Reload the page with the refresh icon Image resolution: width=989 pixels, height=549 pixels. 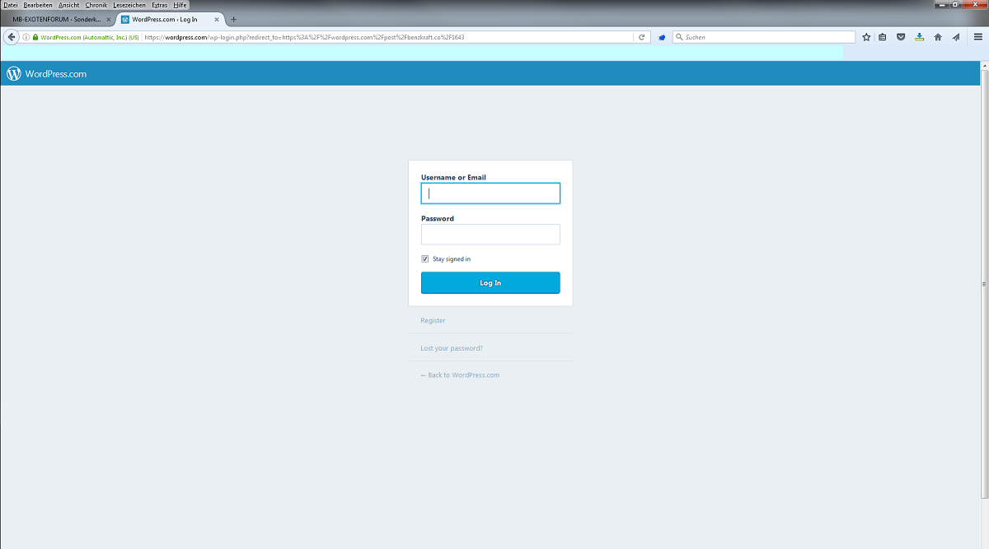641,37
